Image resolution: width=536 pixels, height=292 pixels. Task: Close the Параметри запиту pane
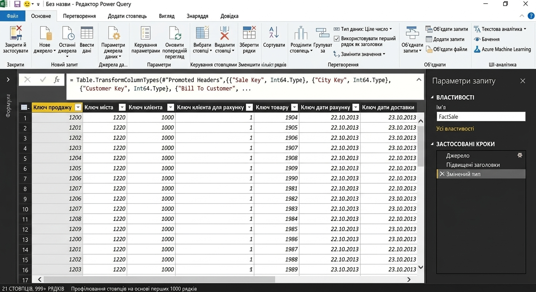(x=523, y=81)
